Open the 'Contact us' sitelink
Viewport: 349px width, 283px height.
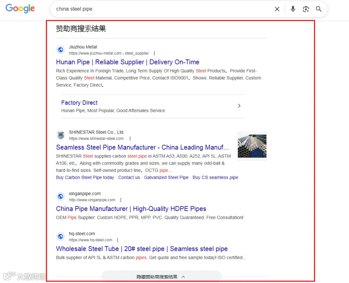point(129,177)
